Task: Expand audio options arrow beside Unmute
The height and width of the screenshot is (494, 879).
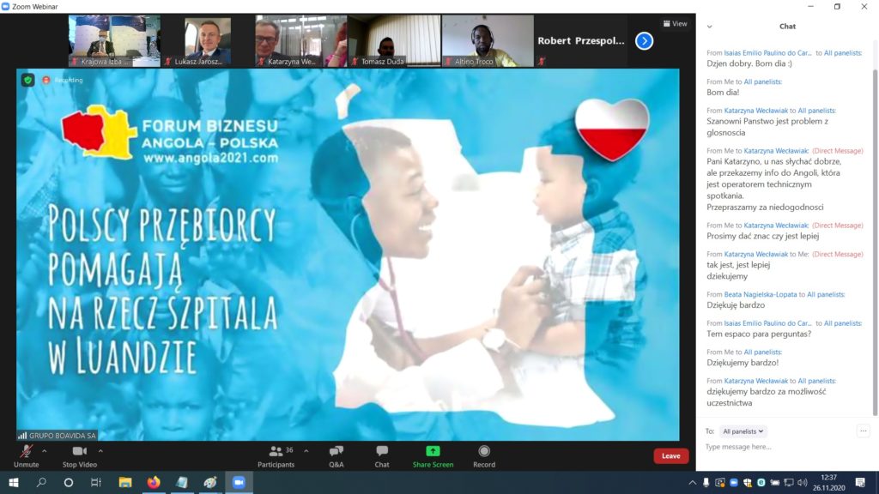Action: tap(45, 450)
